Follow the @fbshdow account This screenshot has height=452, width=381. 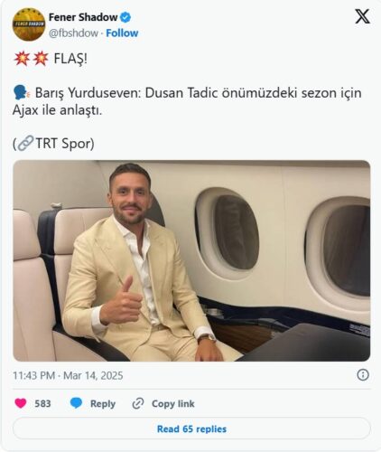point(122,33)
